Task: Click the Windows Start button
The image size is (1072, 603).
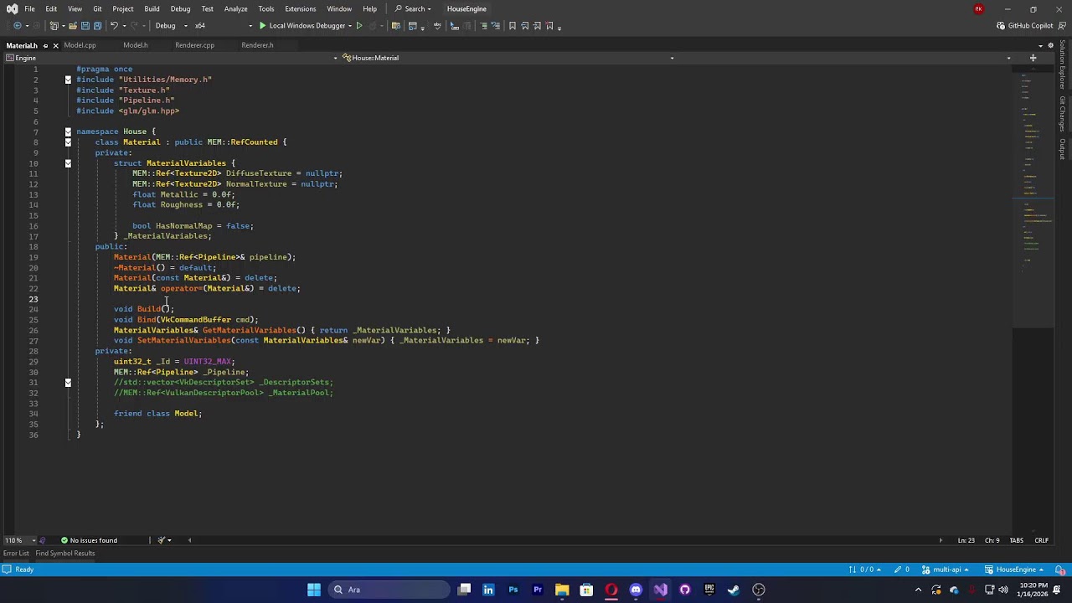Action: point(314,590)
